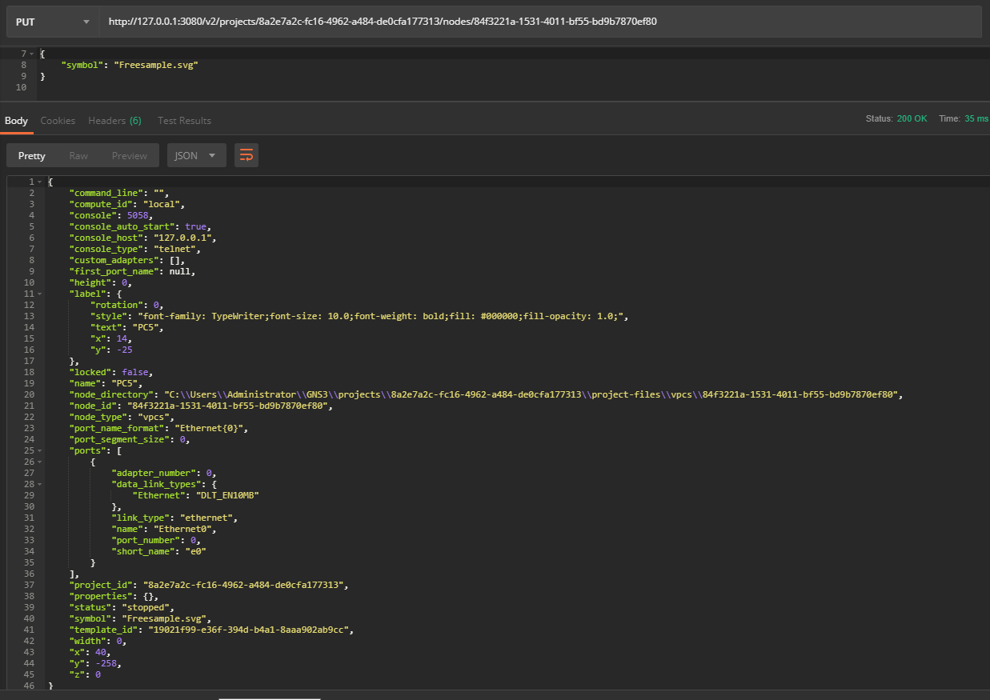
Task: Open the JSON response format dropdown
Action: point(196,155)
